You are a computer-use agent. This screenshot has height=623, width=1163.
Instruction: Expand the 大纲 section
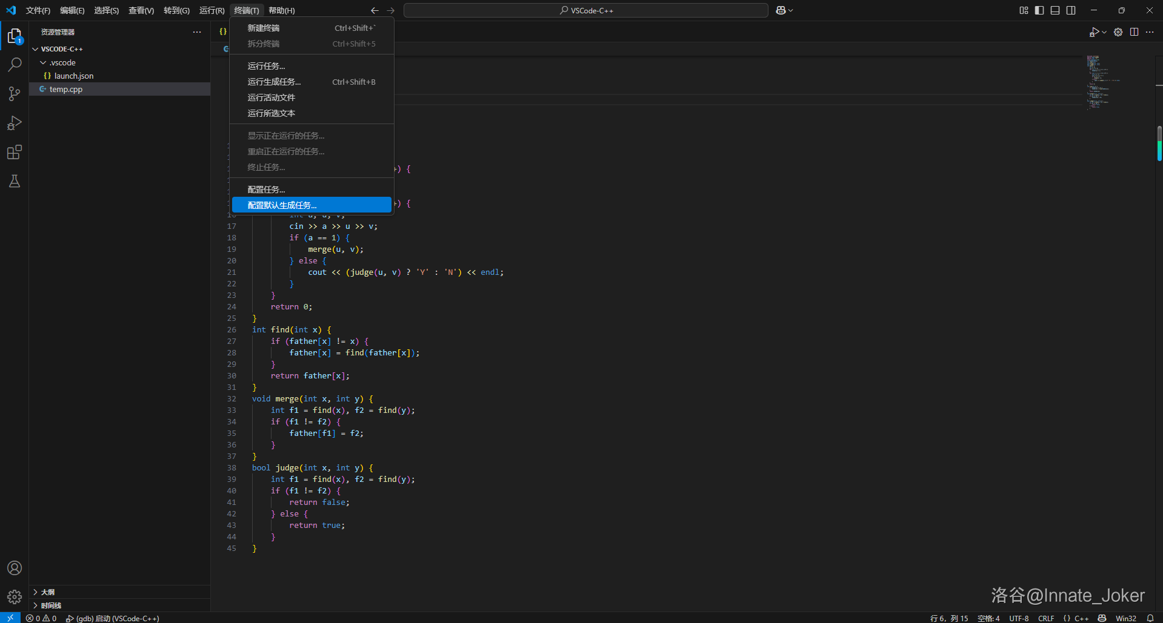pyautogui.click(x=48, y=592)
